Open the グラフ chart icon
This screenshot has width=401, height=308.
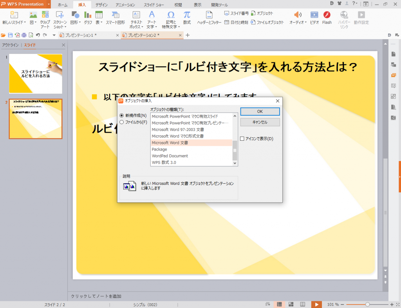88,15
